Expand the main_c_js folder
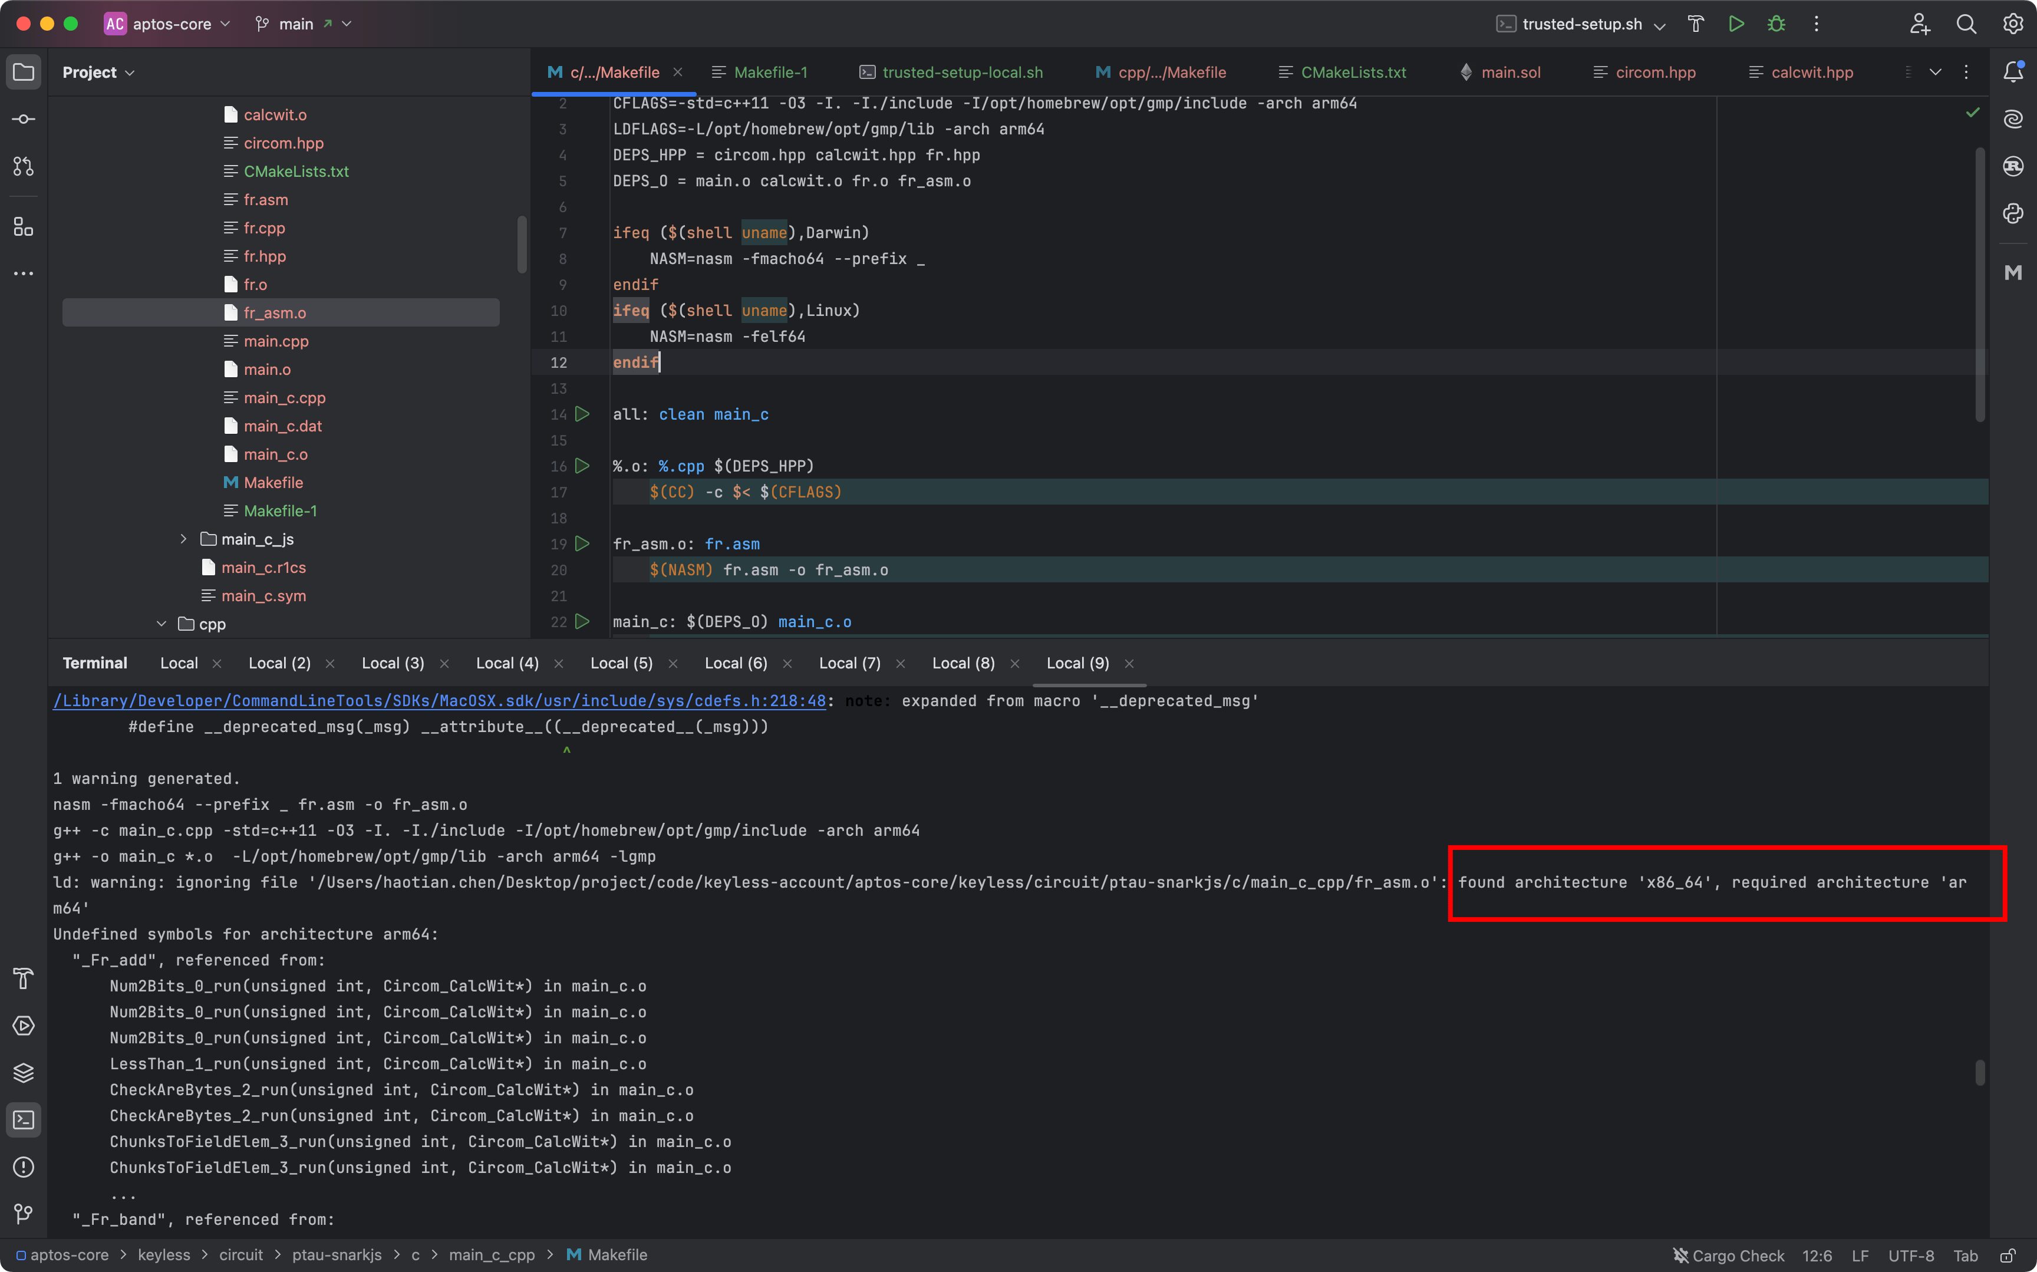 (x=183, y=539)
